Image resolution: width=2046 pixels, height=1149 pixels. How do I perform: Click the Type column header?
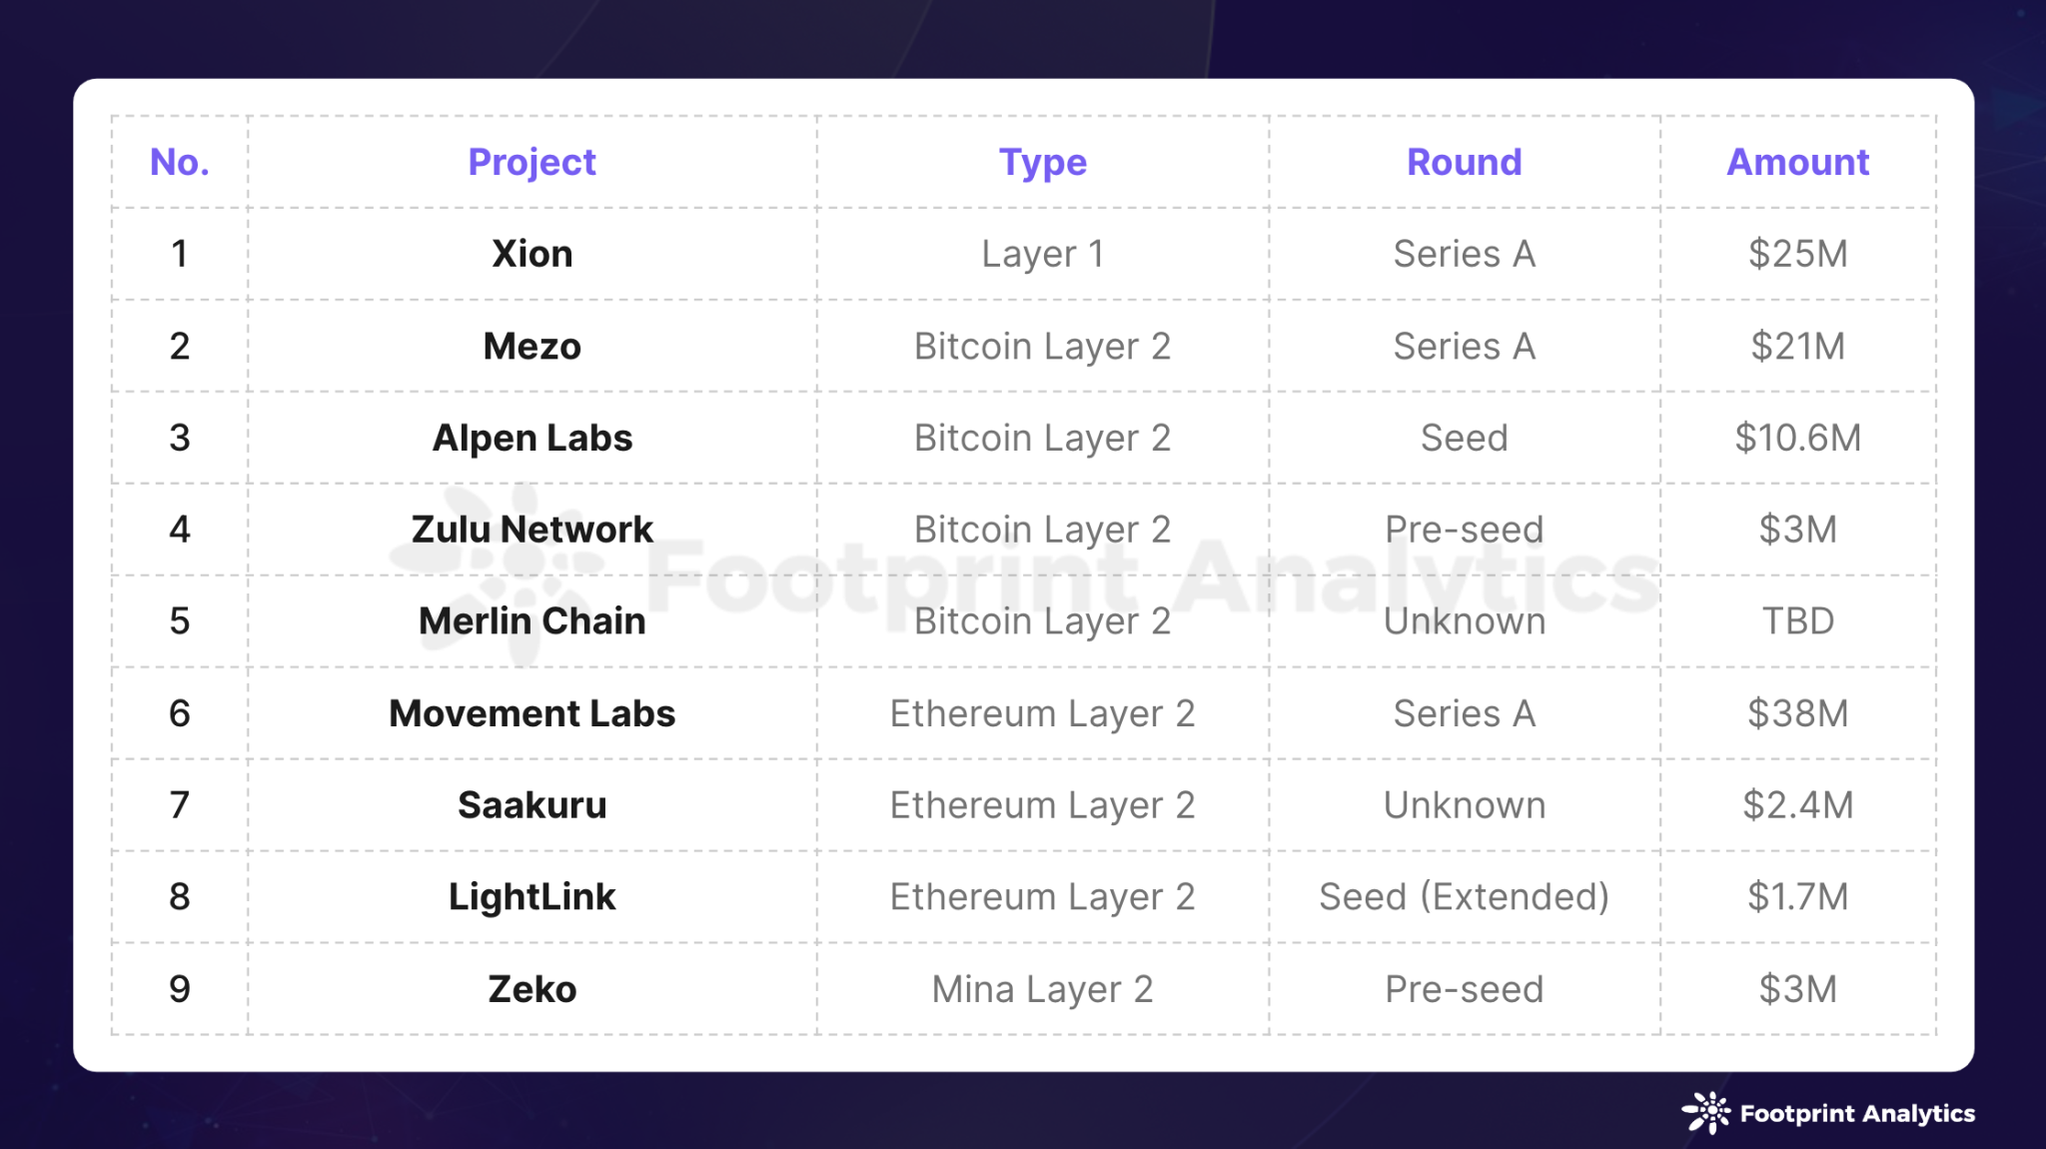point(1042,162)
